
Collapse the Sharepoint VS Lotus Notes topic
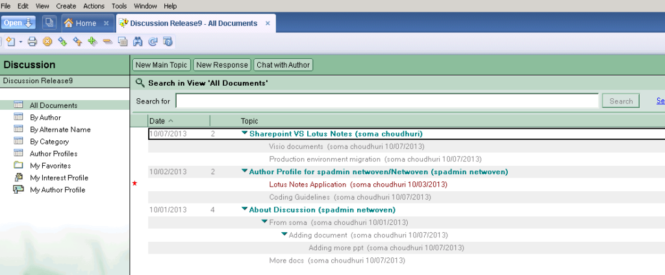(x=244, y=133)
